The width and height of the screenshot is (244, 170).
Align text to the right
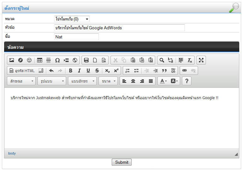click(142, 81)
